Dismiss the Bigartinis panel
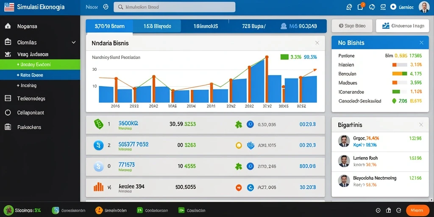This screenshot has width=434, height=217. tap(421, 125)
